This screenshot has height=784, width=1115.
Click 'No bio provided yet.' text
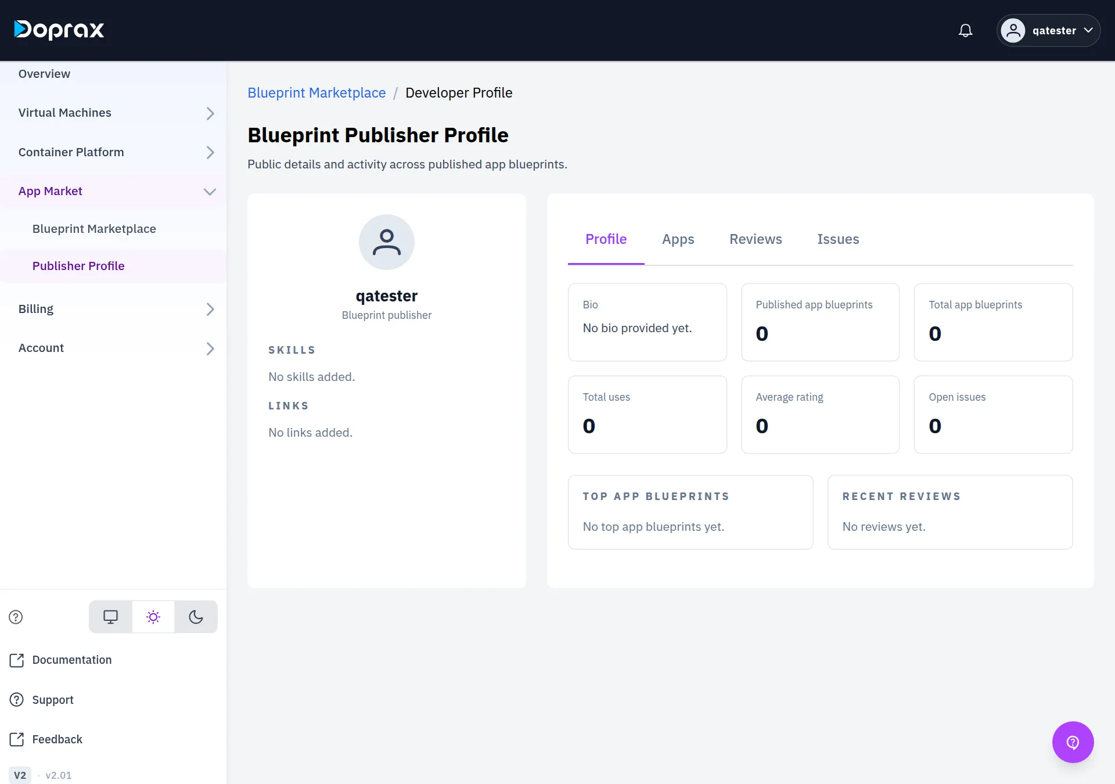click(x=637, y=328)
